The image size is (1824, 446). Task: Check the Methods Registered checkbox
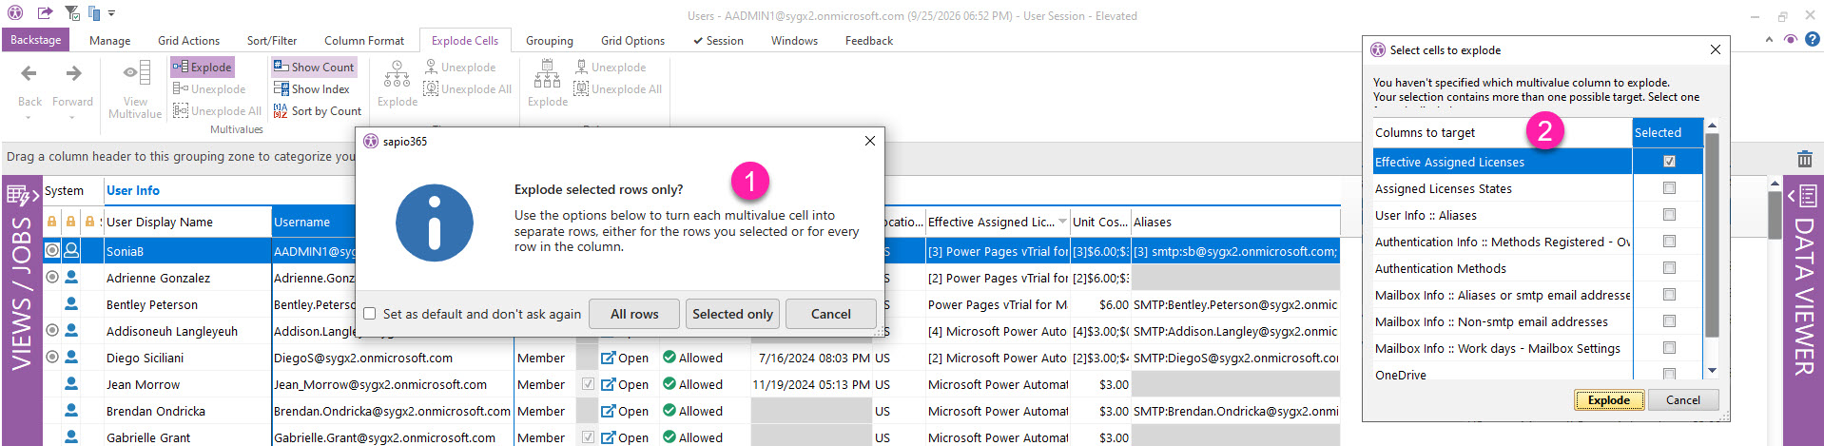1669,242
